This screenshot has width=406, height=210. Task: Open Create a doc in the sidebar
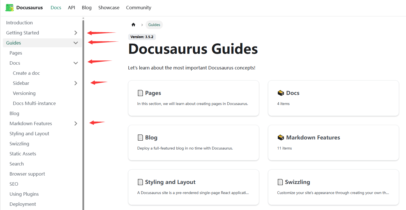click(26, 73)
